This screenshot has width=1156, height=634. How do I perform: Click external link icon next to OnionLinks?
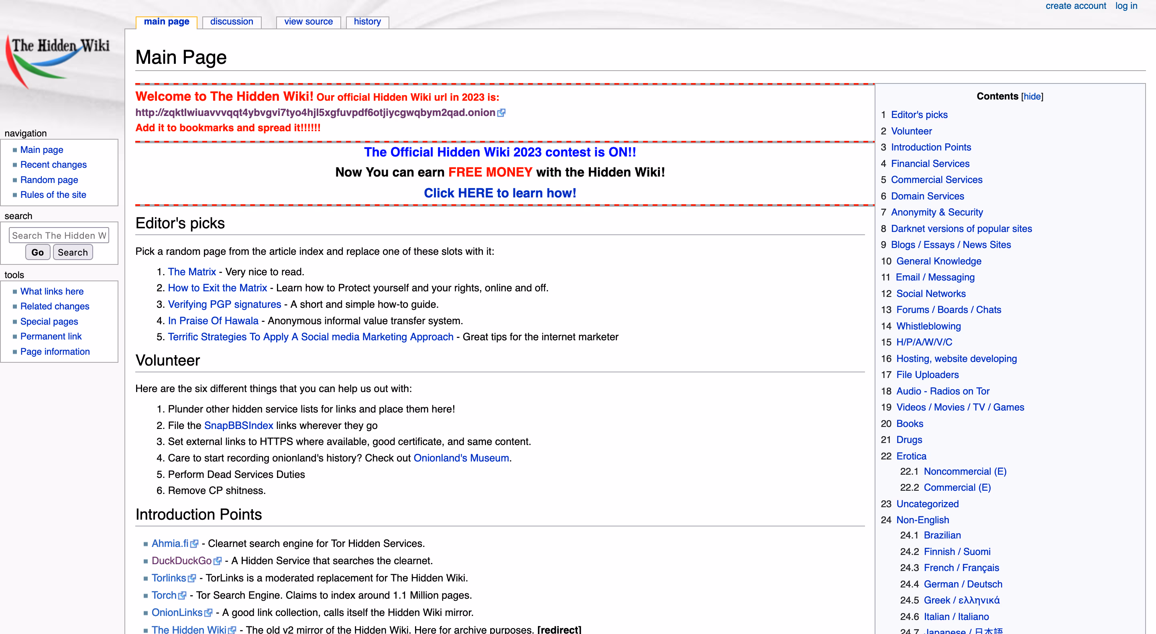[x=208, y=613]
